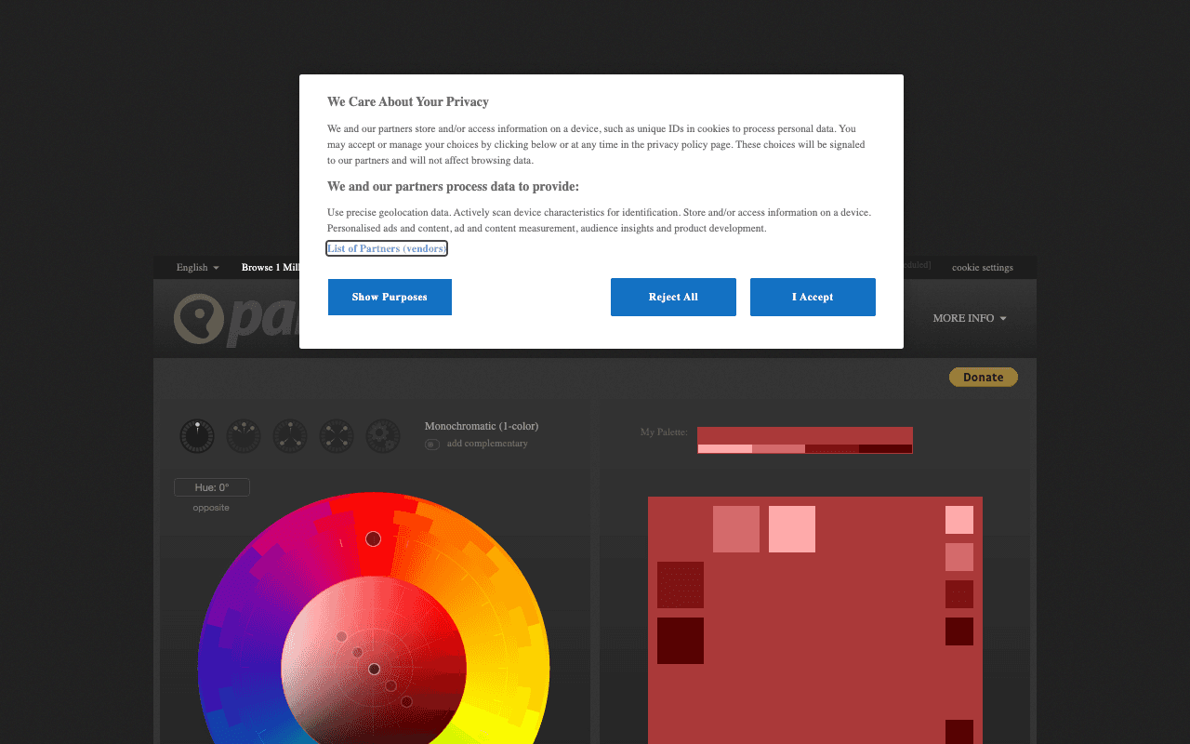
Task: Click the large darkest maroon square on preview's left
Action: (x=681, y=641)
